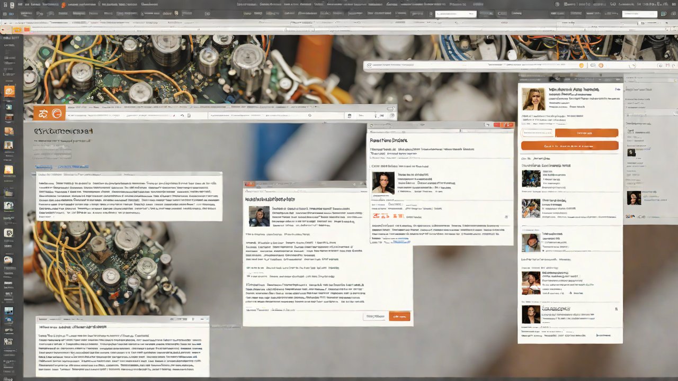Select the orange tab at the window's top-left
The image size is (678, 381).
click(17, 30)
